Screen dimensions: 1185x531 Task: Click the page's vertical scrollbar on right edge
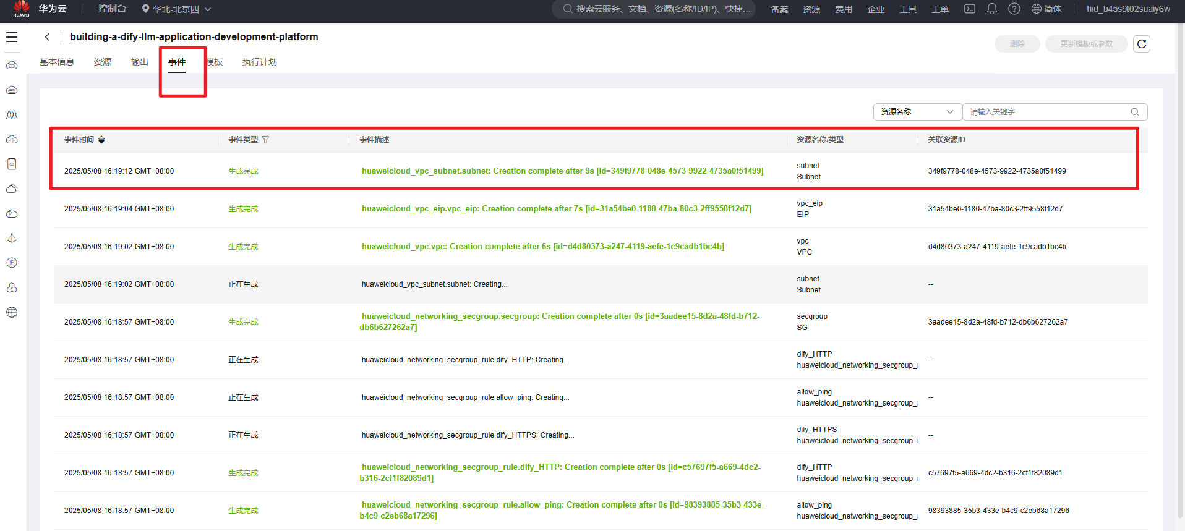1179,272
